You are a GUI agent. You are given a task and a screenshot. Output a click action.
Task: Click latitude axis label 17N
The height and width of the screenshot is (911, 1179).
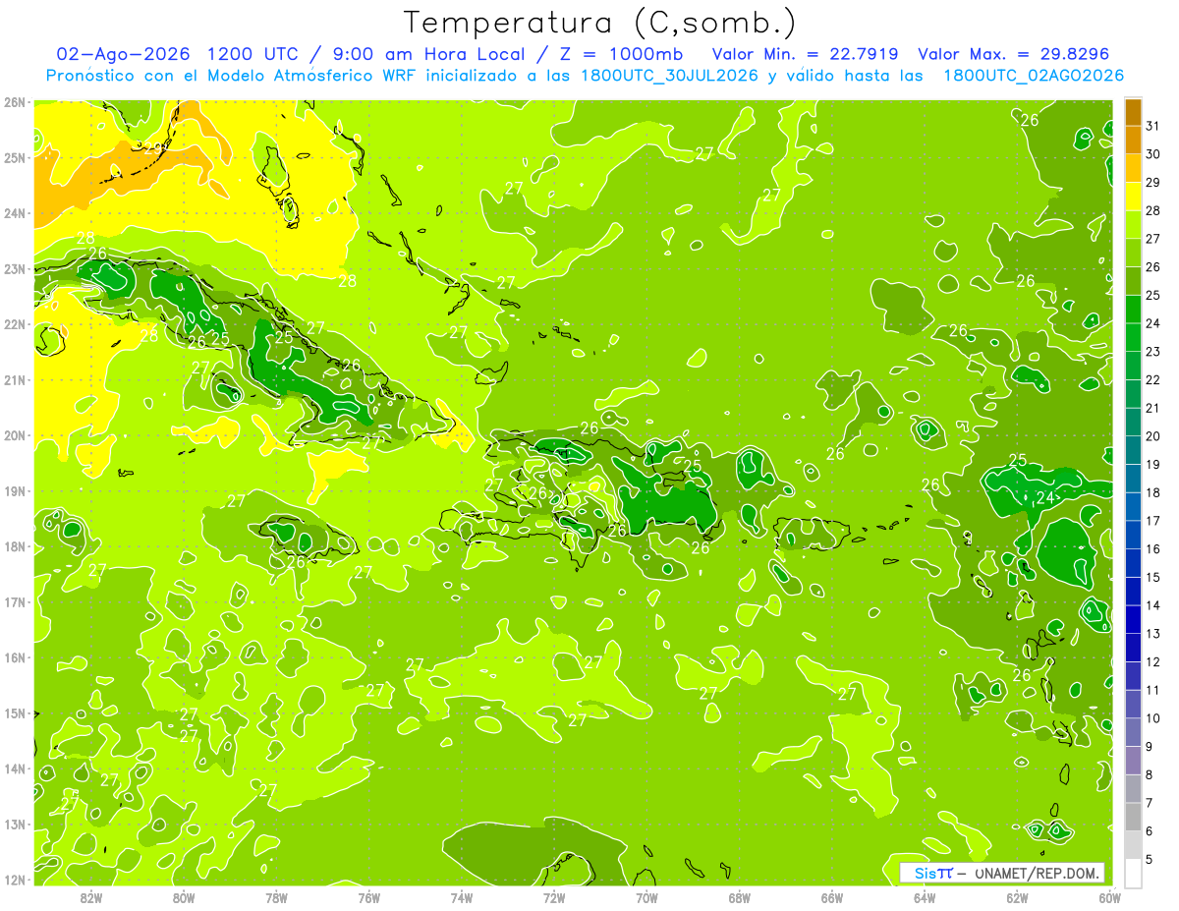[x=15, y=602]
